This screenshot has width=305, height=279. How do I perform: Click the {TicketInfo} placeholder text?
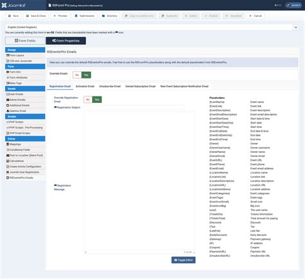coord(216,214)
